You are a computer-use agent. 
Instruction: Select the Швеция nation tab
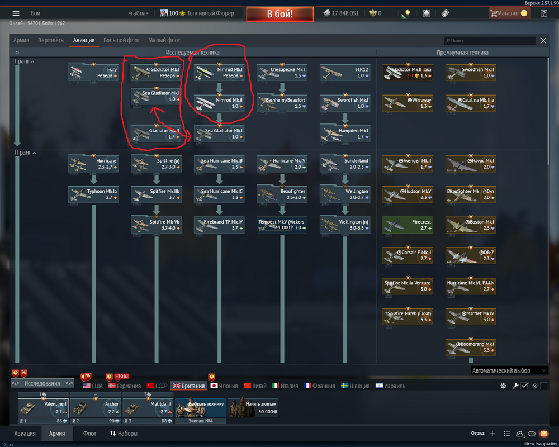[x=356, y=386]
